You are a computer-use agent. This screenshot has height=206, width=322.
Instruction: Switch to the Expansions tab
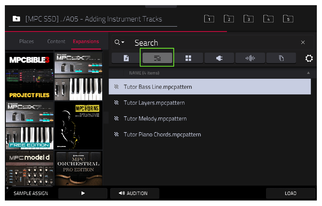tap(86, 41)
